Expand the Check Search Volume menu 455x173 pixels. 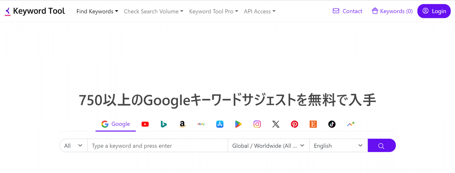tap(153, 11)
